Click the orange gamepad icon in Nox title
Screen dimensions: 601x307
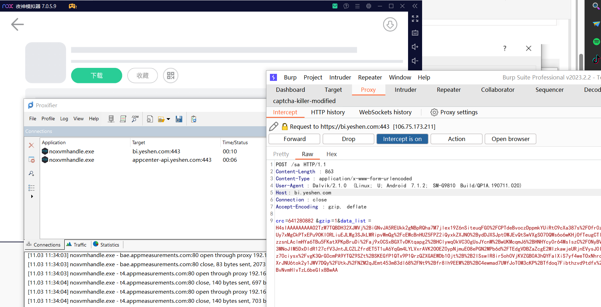73,6
